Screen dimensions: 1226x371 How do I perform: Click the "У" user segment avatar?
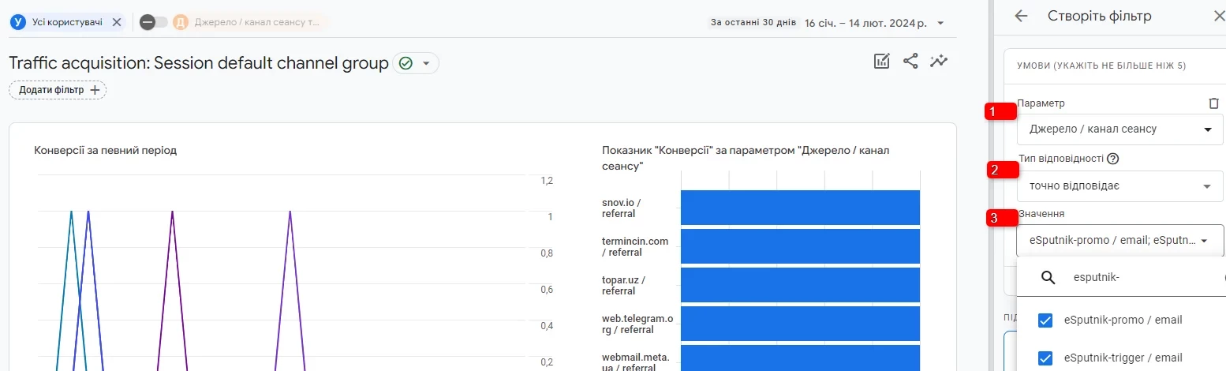18,22
